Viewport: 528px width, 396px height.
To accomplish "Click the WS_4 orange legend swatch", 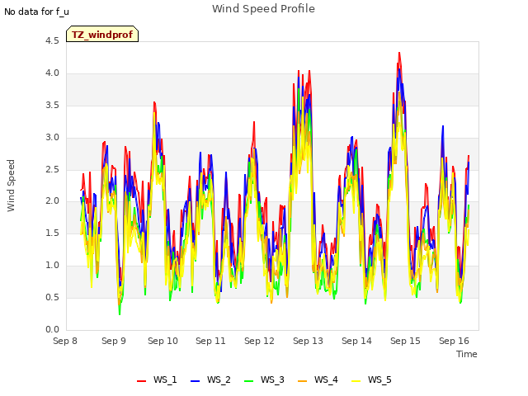I will click(x=303, y=380).
